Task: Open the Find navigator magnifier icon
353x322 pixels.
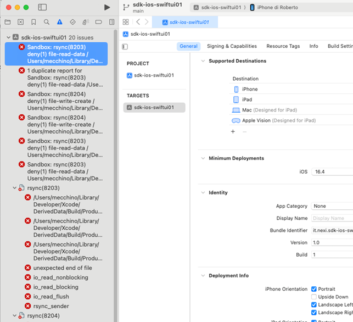Action: click(46, 22)
